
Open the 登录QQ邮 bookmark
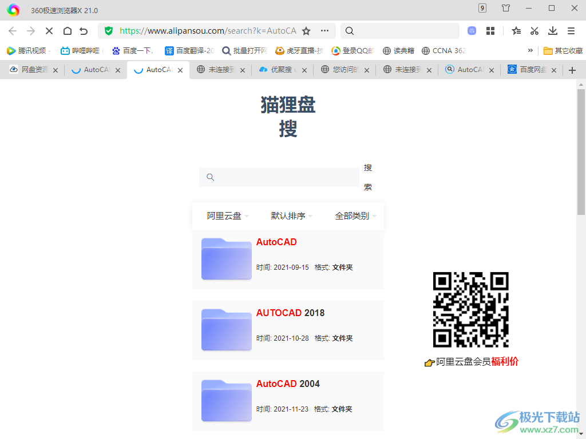tap(353, 51)
